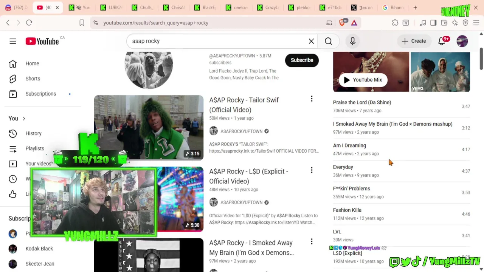This screenshot has width=484, height=272.
Task: Open A$AP Rocky - L$D video title
Action: click(x=248, y=176)
